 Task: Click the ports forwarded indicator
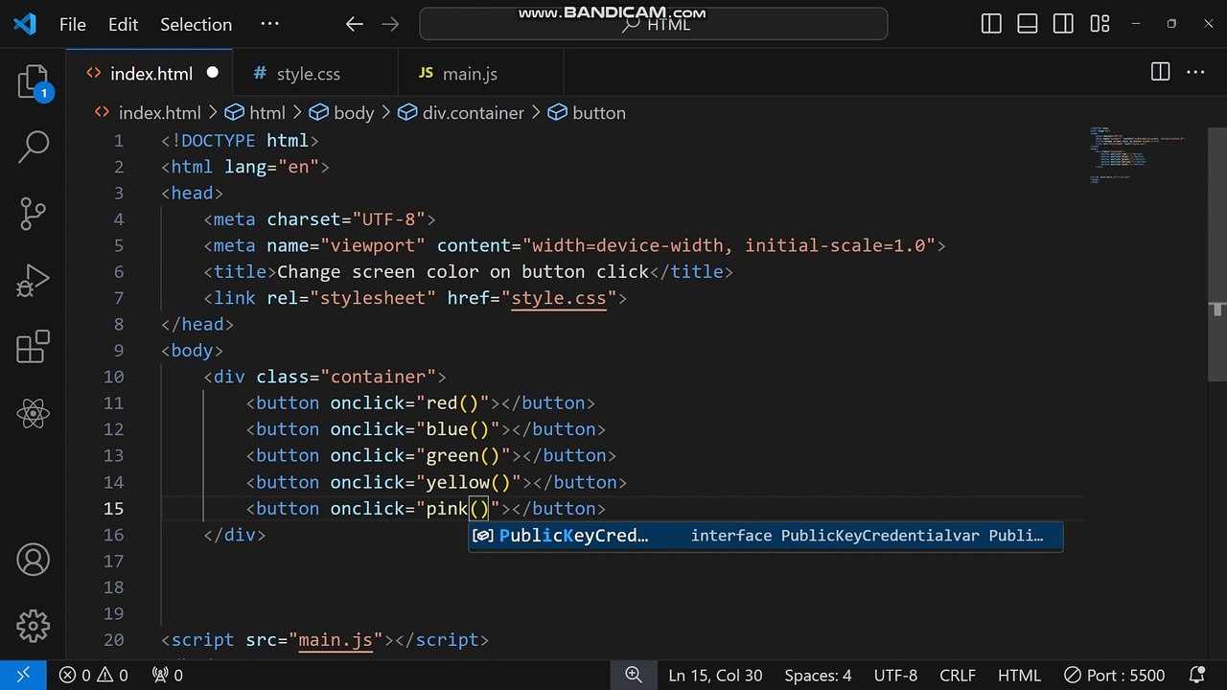click(x=168, y=676)
